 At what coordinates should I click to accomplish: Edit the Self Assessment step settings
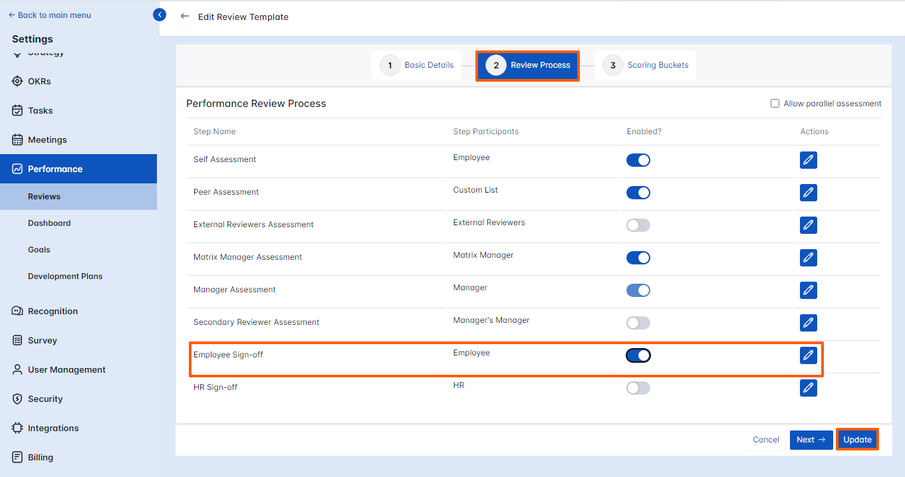[x=808, y=159]
